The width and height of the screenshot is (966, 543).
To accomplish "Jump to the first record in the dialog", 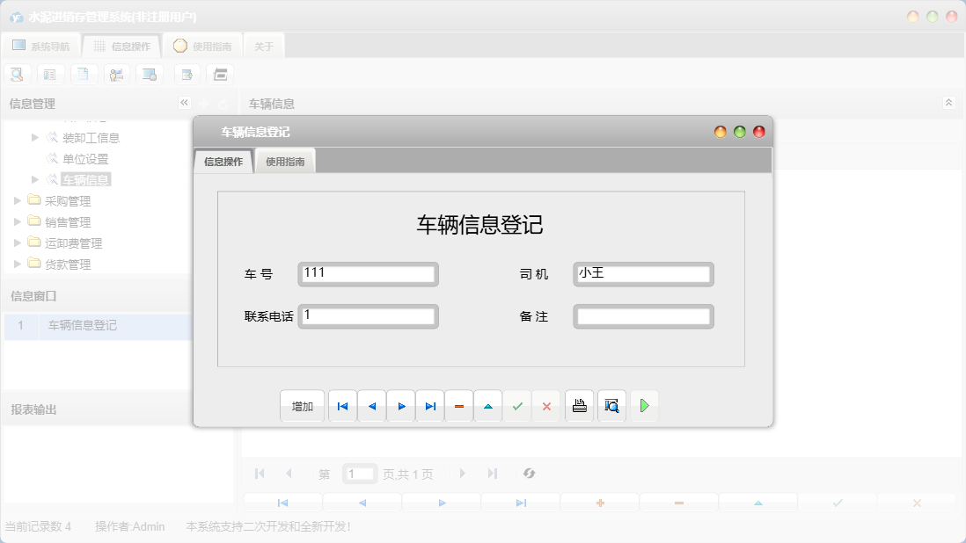I will pyautogui.click(x=342, y=405).
